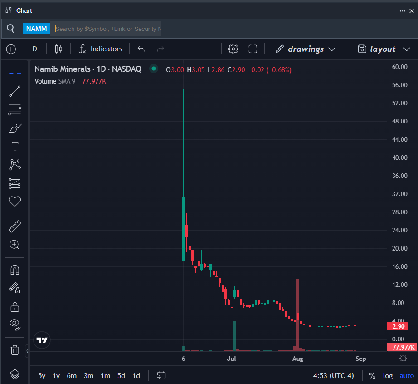Toggle hide all drawings eye icon
Viewport: 418px width, 384px height.
tap(15, 325)
